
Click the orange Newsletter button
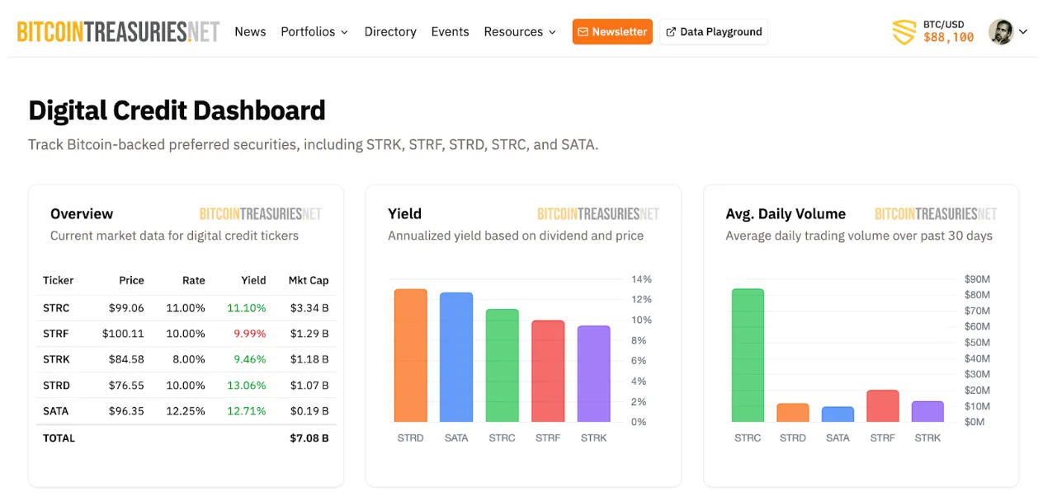[x=612, y=31]
